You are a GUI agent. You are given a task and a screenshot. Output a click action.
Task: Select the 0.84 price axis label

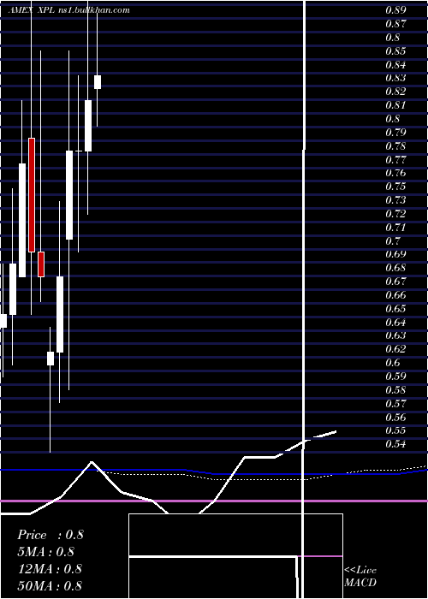tap(395, 64)
